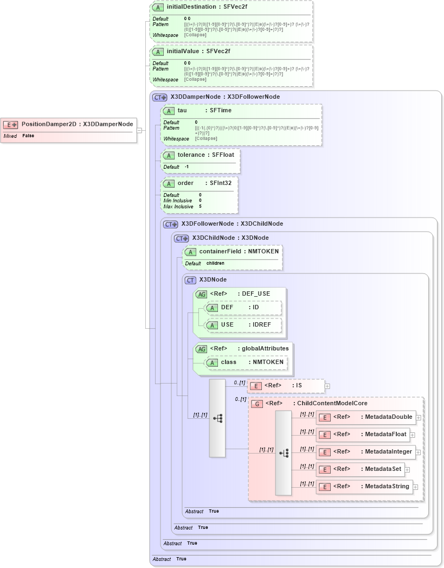Viewport: 444px width, 568px height.
Task: Expand the MetadataString plus box
Action: click(415, 487)
